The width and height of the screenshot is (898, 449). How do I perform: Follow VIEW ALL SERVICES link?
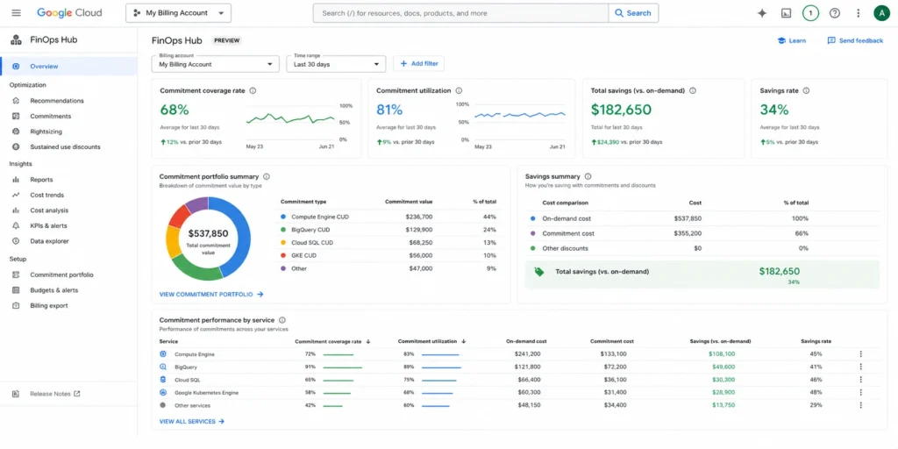[192, 422]
